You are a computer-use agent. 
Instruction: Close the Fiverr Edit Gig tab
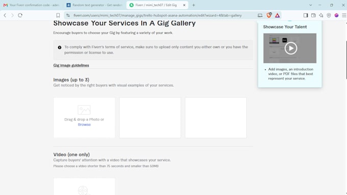click(184, 5)
